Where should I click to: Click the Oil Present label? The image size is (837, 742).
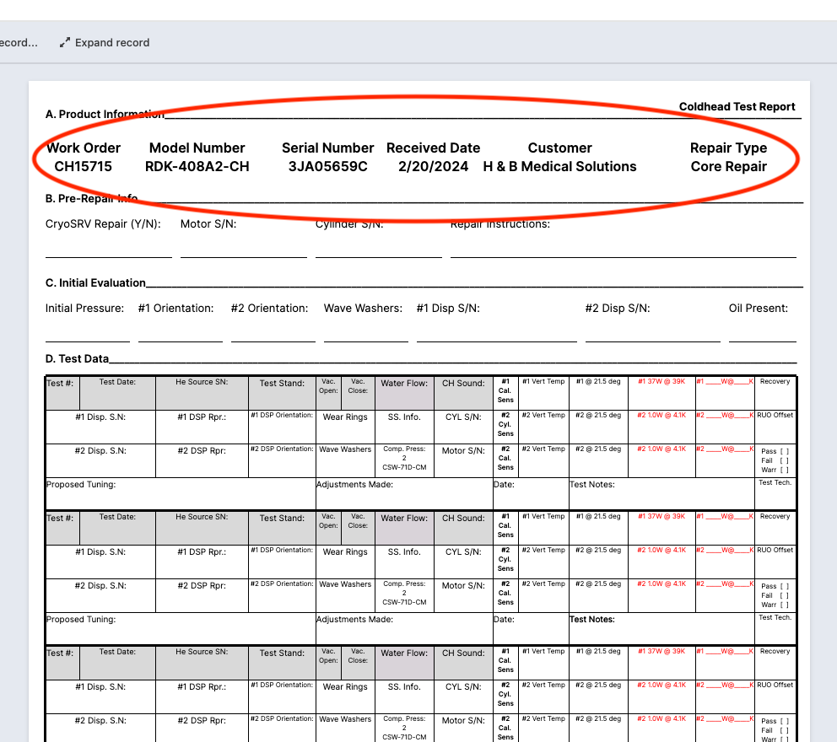coord(758,309)
